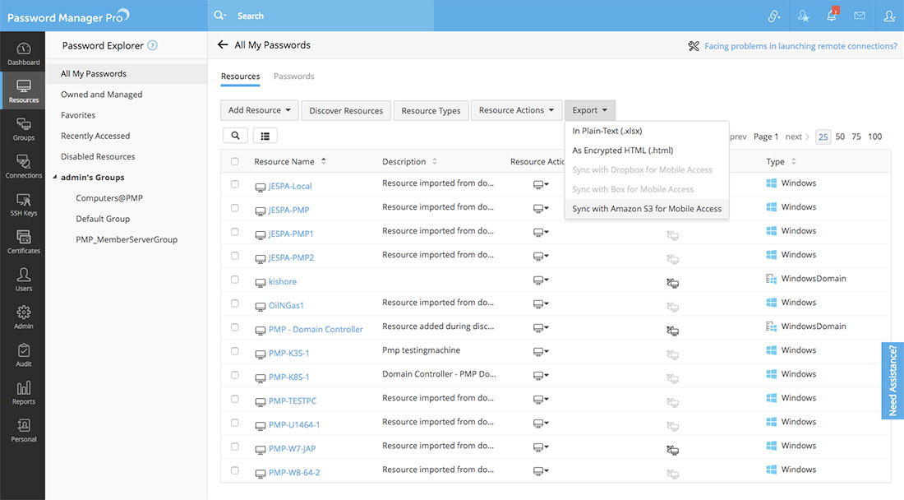Open the PMP - Domain Controller resource link
The image size is (904, 500).
click(316, 329)
